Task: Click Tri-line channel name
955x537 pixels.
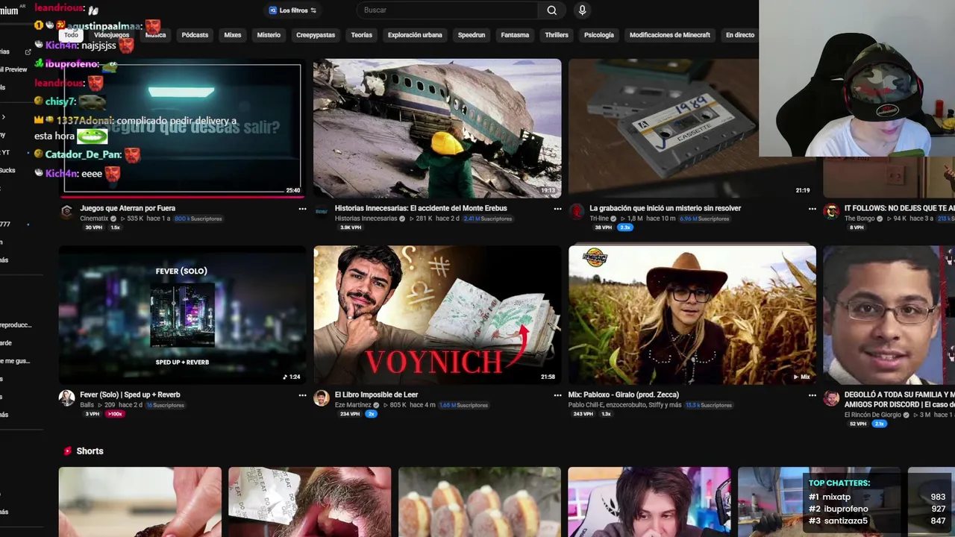Action: (x=599, y=219)
